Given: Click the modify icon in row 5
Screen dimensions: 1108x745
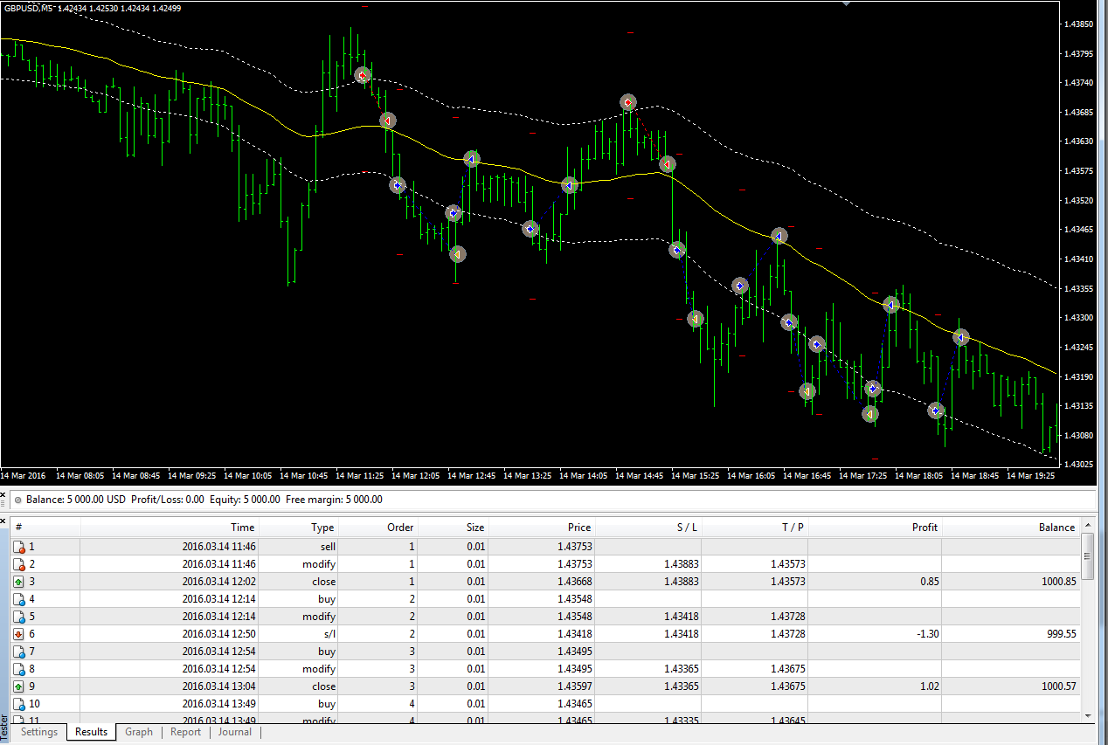Looking at the screenshot, I should tap(19, 617).
